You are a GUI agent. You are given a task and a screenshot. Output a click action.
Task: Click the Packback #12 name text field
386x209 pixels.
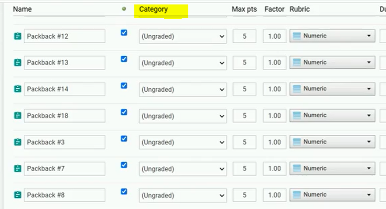point(65,36)
